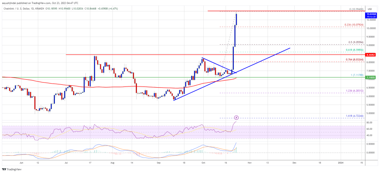
Task: Select the green 7.11035 price label
Action: pyautogui.click(x=370, y=78)
